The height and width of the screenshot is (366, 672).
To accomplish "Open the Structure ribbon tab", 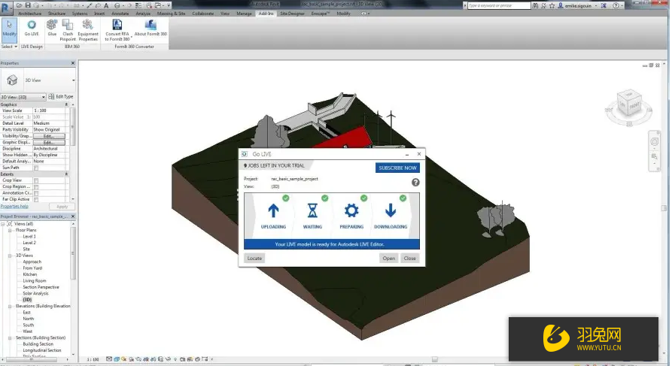I will tap(56, 14).
